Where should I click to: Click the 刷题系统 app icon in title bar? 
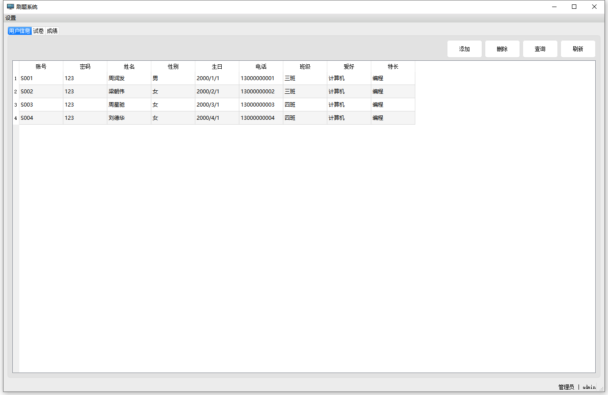coord(11,7)
